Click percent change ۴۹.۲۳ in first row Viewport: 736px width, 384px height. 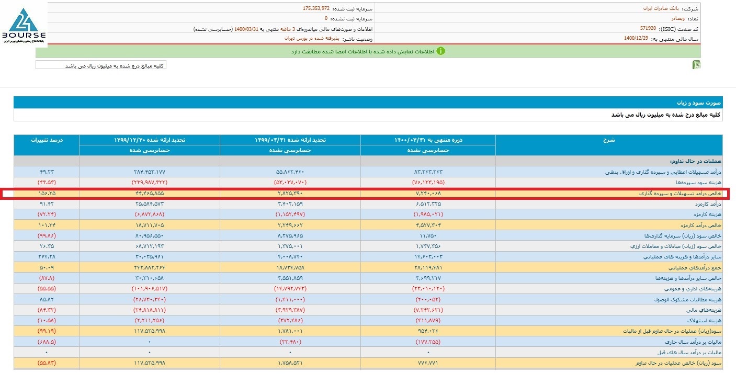point(47,172)
